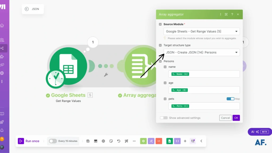Open Webhooks via the globe sidebar icon

[x=2, y=73]
